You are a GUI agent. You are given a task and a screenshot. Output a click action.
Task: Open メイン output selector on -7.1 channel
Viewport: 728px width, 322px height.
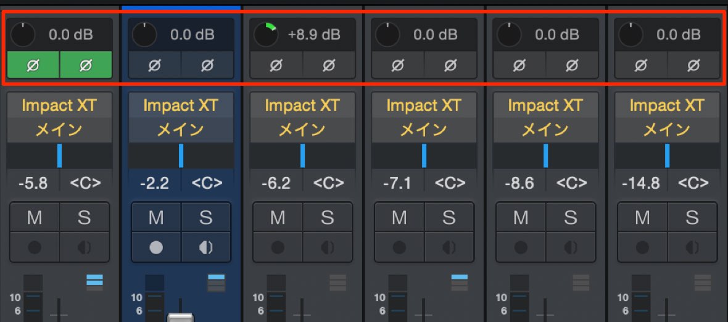(424, 130)
